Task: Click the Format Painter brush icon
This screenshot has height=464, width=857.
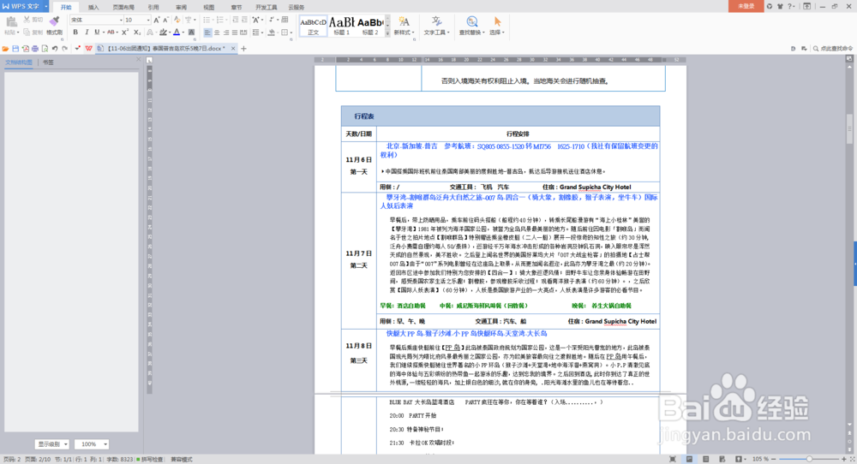Action: click(x=54, y=21)
